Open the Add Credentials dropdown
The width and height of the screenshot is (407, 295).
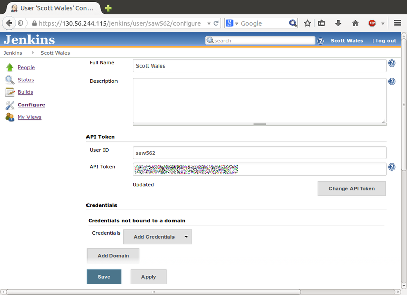point(158,237)
